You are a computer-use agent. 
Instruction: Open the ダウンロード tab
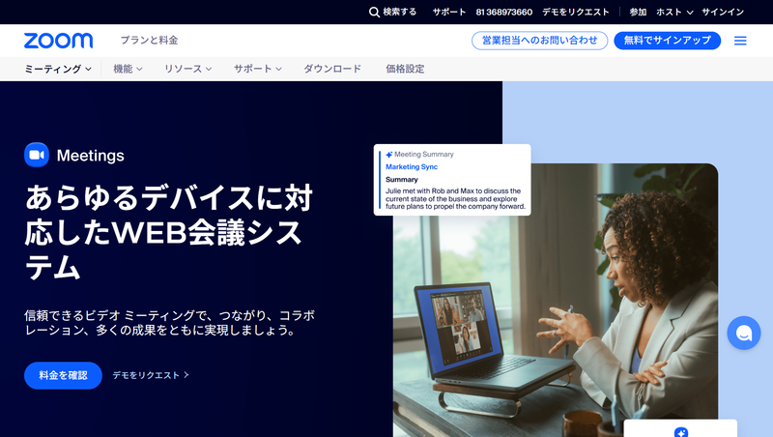(x=332, y=69)
